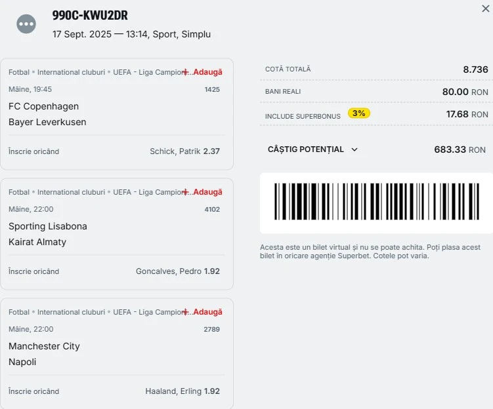Click the Cotă Totală 8.736 value
Image resolution: width=493 pixels, height=409 pixels.
coord(475,69)
